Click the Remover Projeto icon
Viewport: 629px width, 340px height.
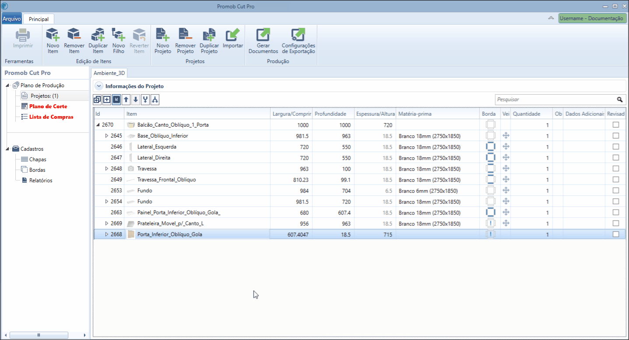pyautogui.click(x=185, y=35)
